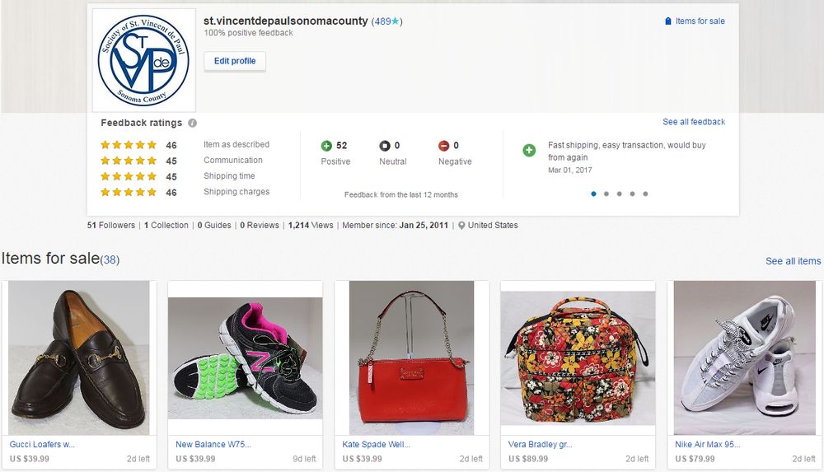This screenshot has height=472, width=824.
Task: Select the third feedback carousel dot
Action: (619, 194)
